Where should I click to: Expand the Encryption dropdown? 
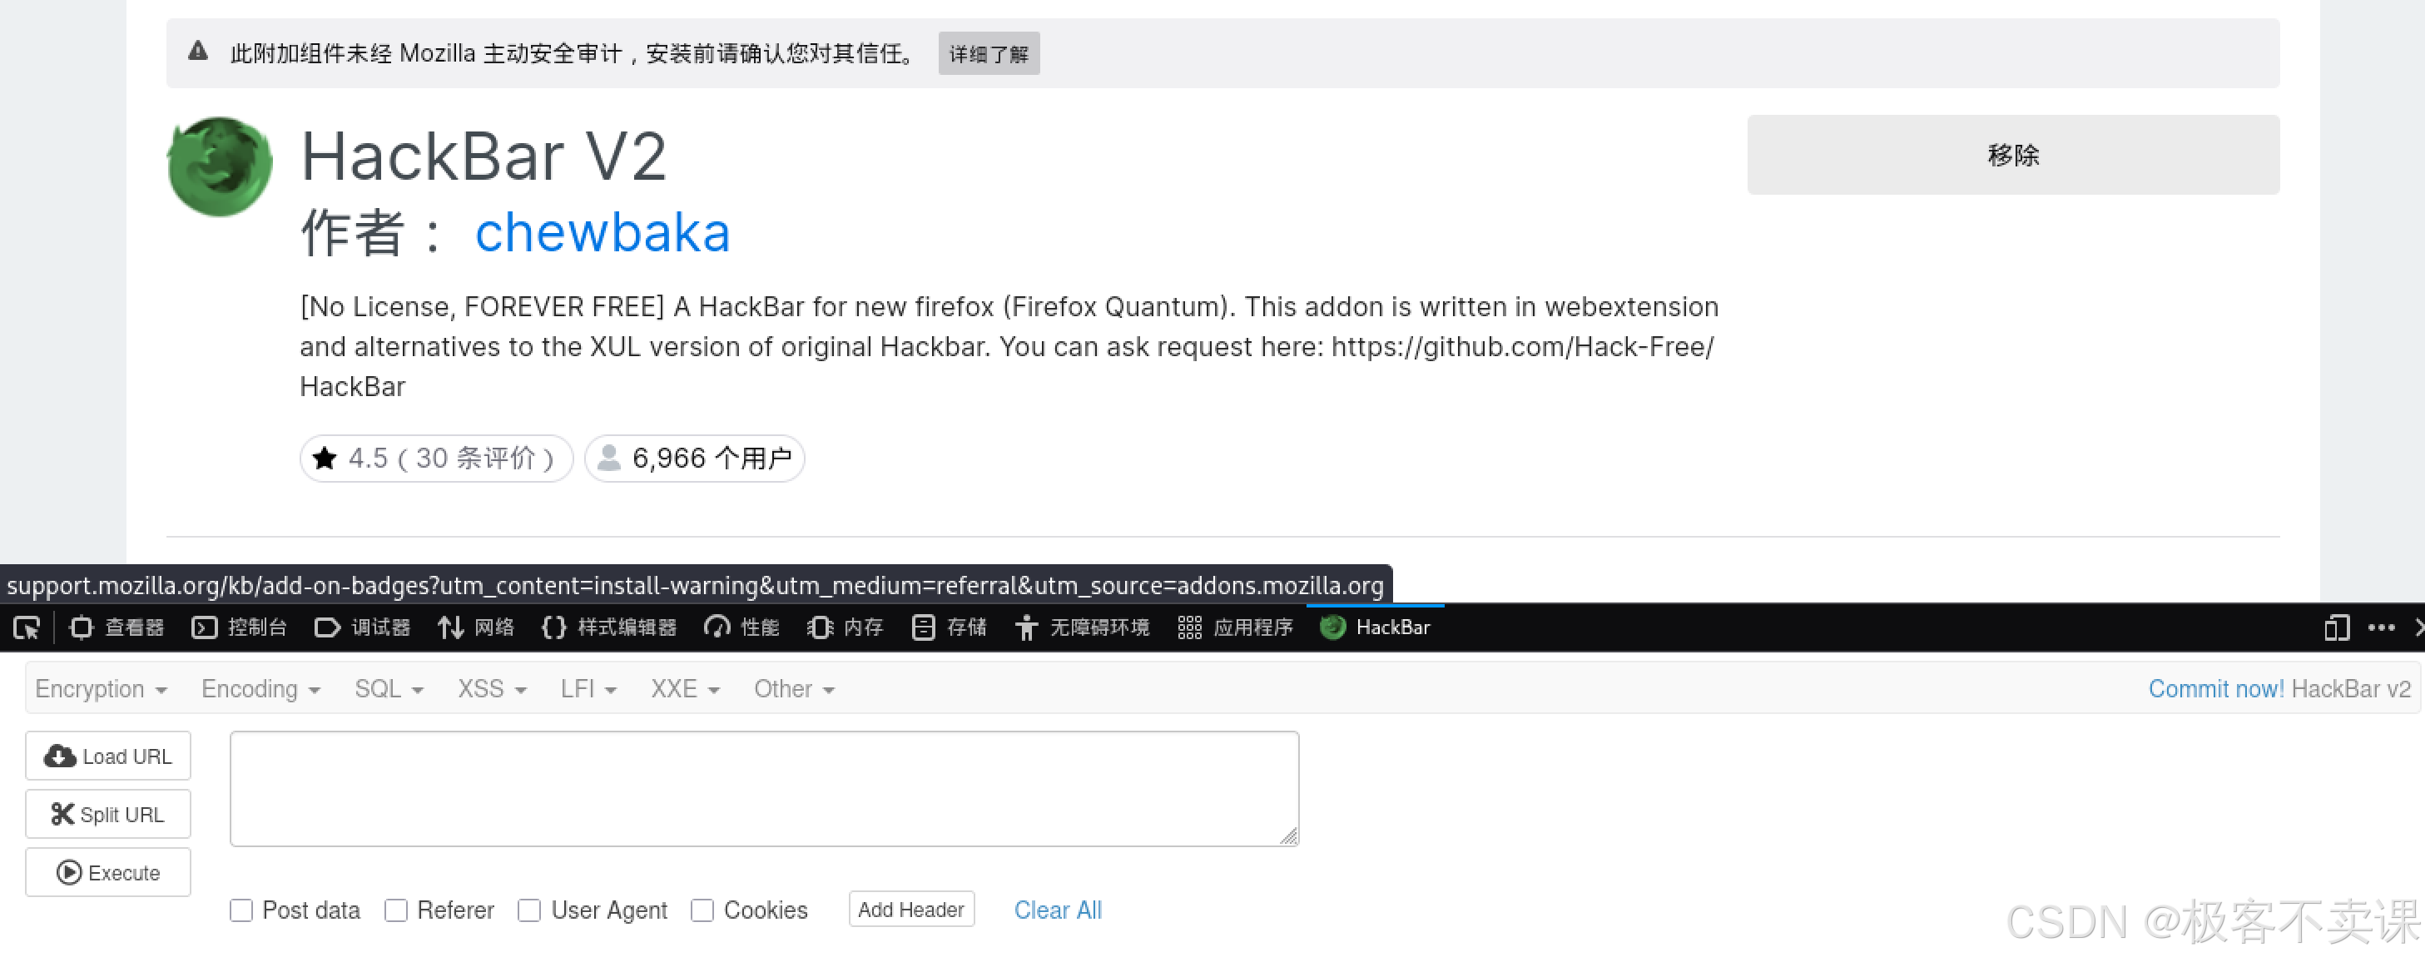(101, 689)
